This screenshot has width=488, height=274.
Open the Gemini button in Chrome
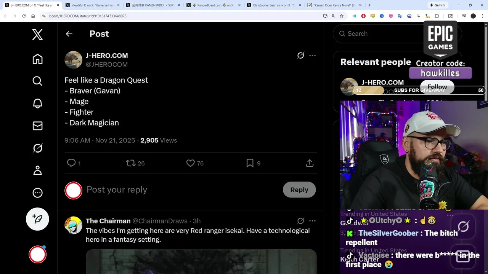tap(437, 5)
